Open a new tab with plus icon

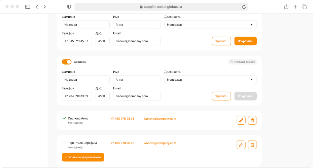[295, 7]
